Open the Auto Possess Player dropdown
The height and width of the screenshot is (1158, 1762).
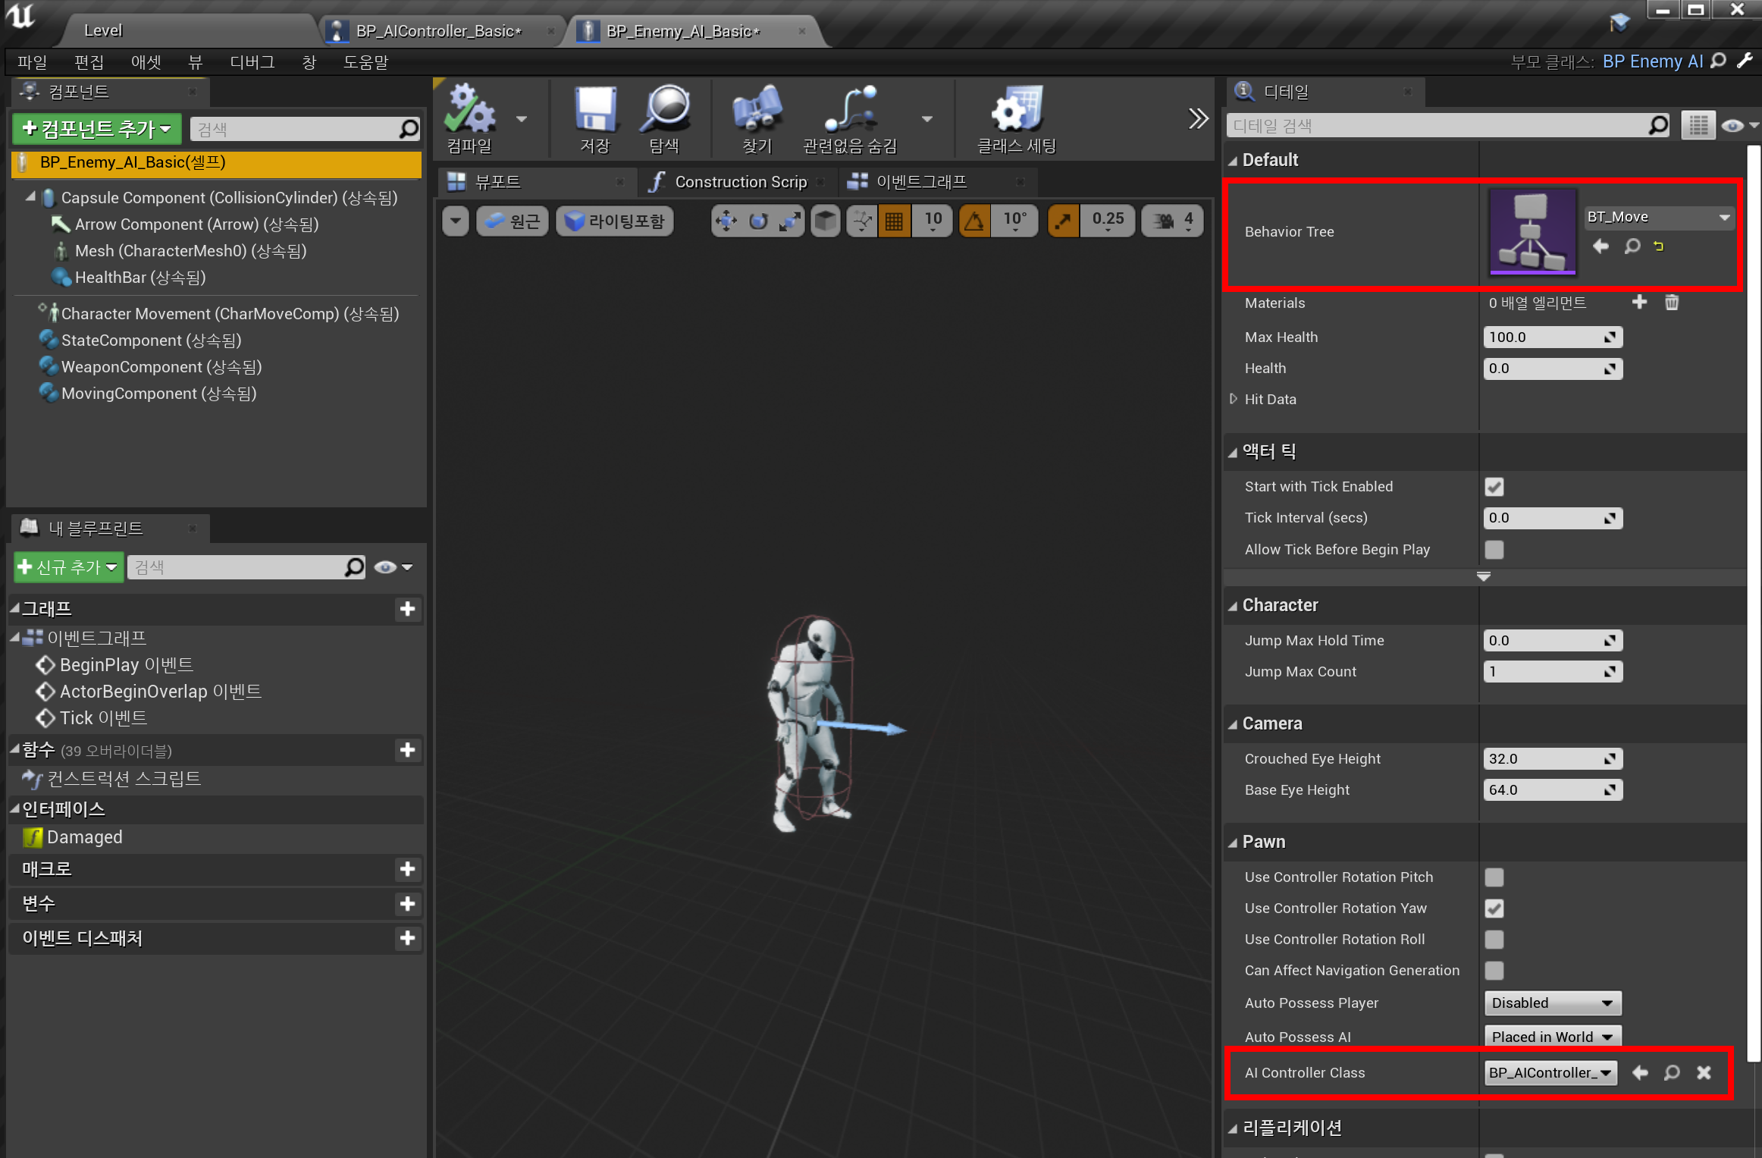point(1551,1003)
